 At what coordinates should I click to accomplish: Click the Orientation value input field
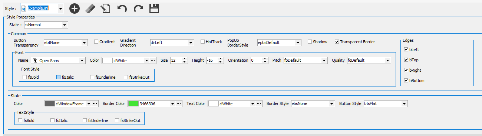256,60
